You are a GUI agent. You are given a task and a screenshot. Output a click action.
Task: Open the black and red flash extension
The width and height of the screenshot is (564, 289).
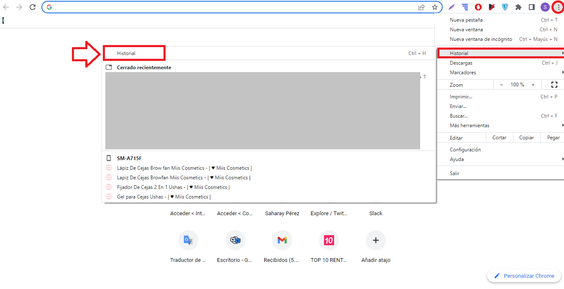(492, 7)
